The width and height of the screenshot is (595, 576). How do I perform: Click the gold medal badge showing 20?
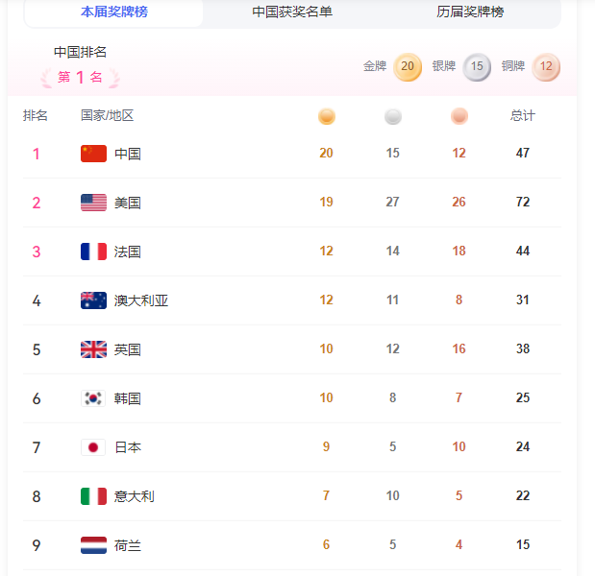pos(408,67)
